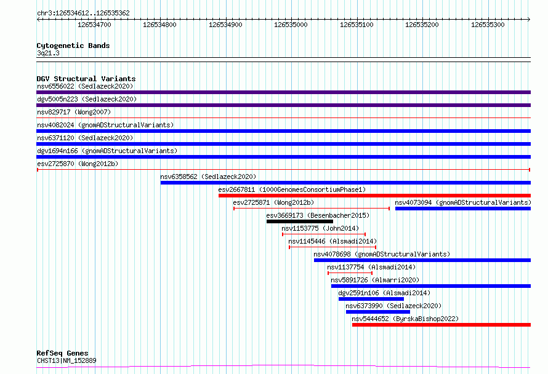548x374 pixels.
Task: Click nsv1145446 (Alsmadi2014) label
Action: tap(332, 241)
